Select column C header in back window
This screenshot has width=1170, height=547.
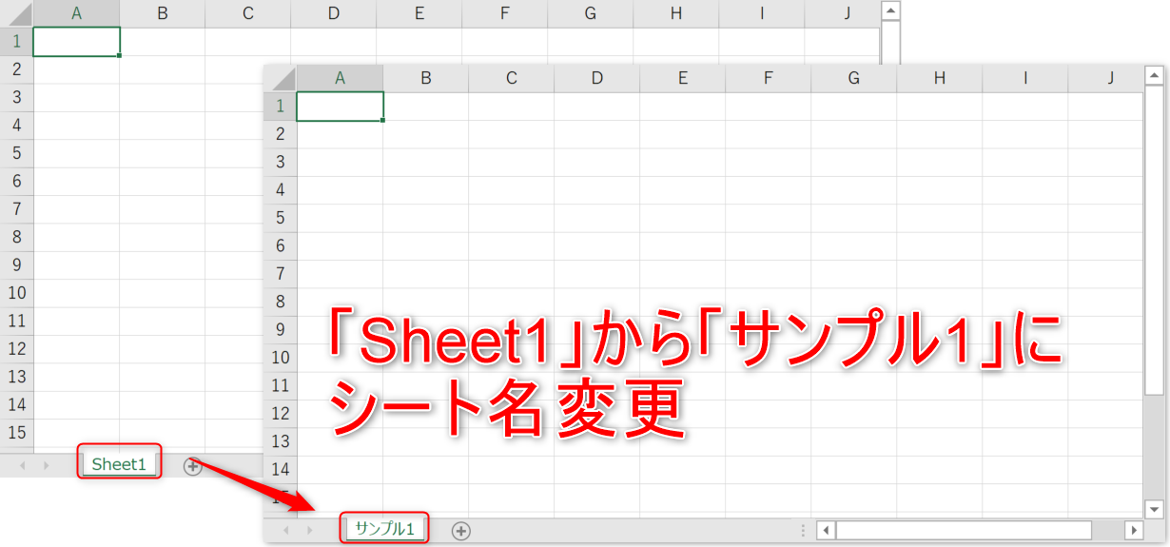[248, 13]
